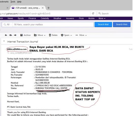The image size is (137, 116).
Task: Click PT. Bank Central Asia,Tbk signature
Action: pyautogui.click(x=19, y=107)
